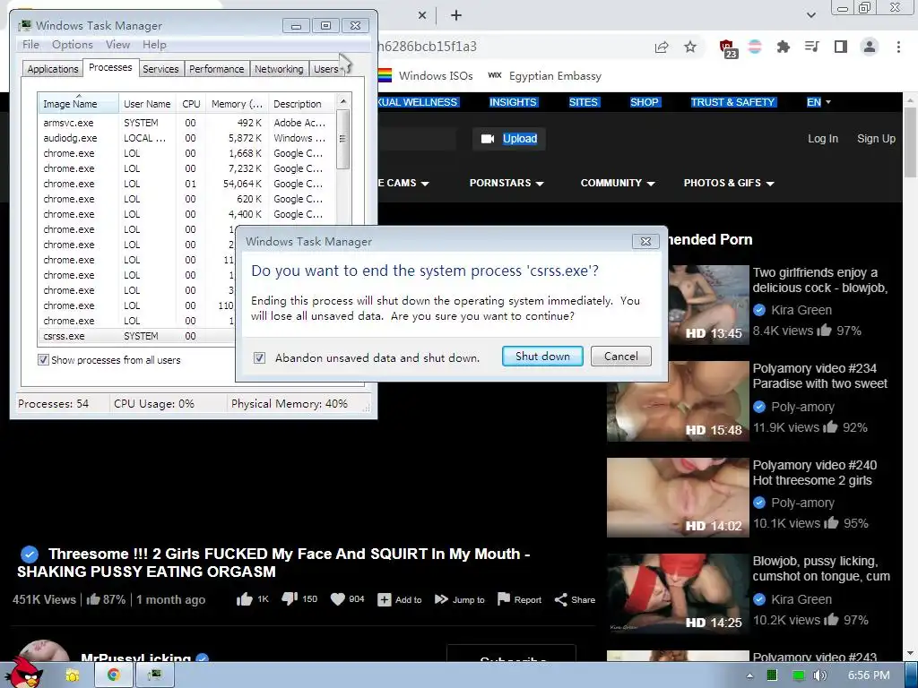Click the green Task Manager tray icon
Viewport: 918px width, 688px height.
(772, 675)
